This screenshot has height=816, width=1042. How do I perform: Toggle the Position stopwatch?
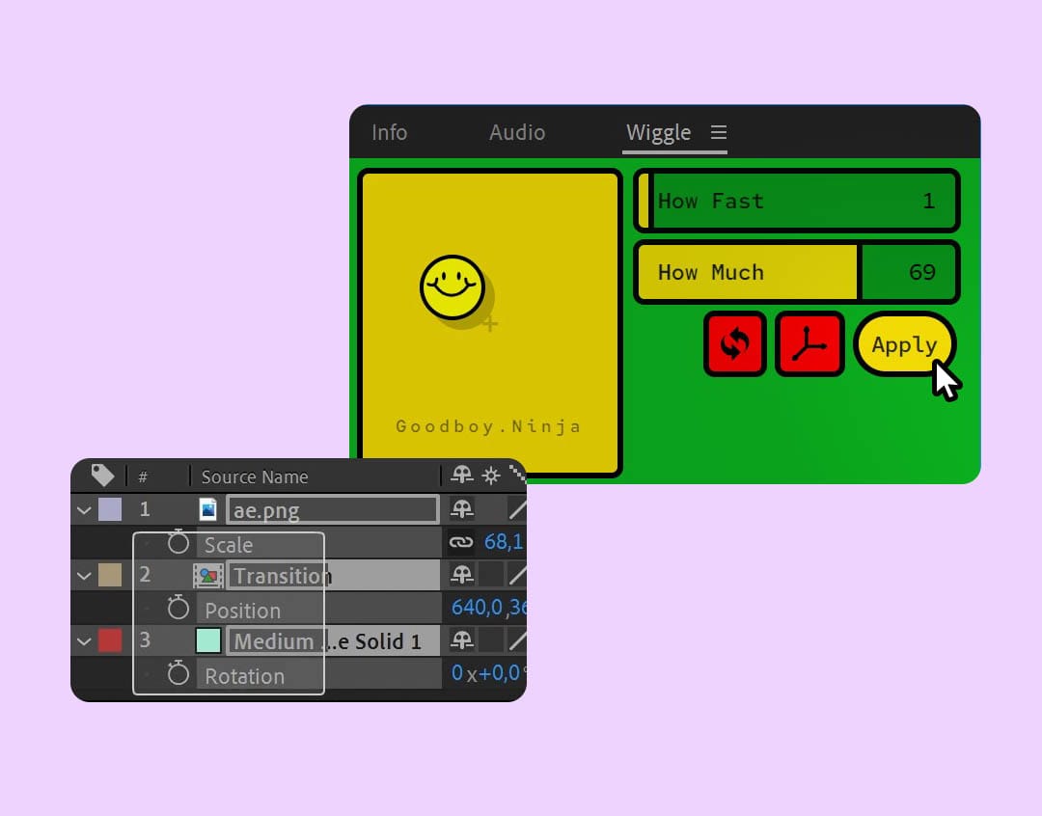178,609
